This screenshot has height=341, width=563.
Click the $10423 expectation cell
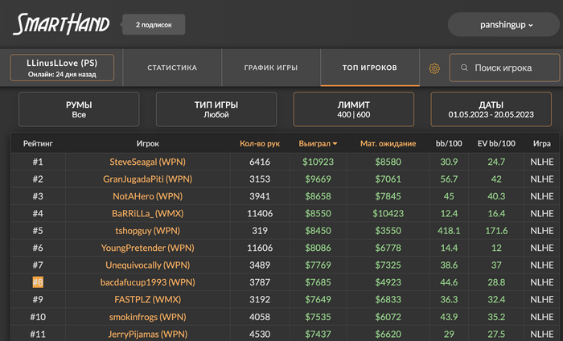pyautogui.click(x=388, y=214)
